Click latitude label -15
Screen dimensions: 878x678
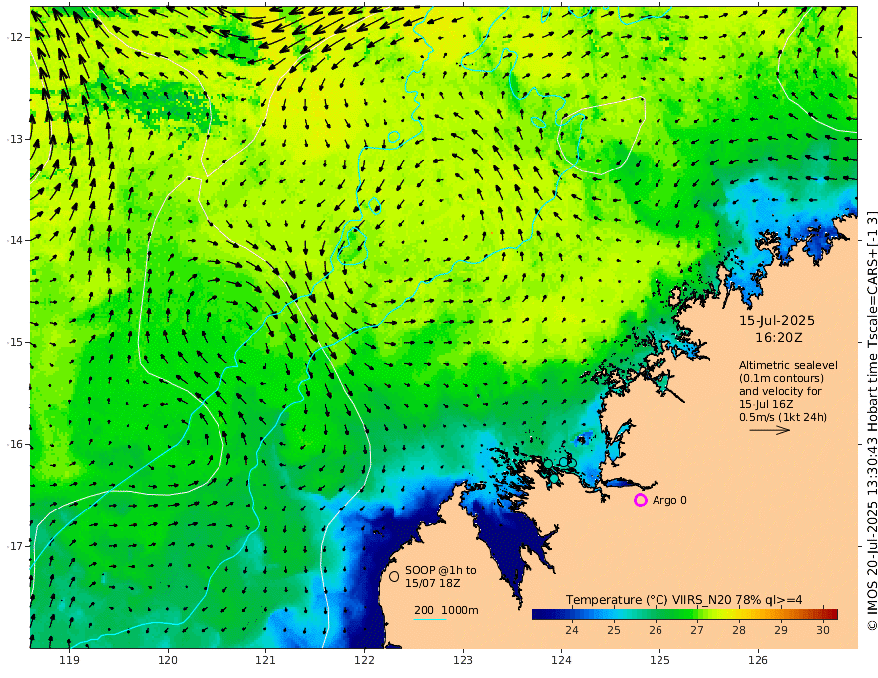[x=15, y=342]
